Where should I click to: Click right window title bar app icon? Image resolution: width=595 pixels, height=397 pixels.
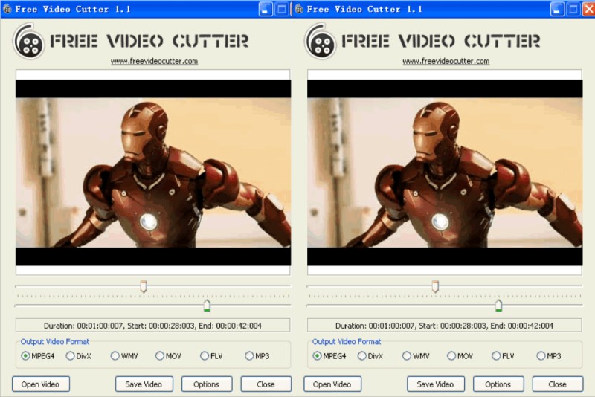coord(299,9)
